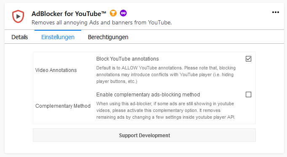Click the Video Annotations section label
Image resolution: width=287 pixels, height=157 pixels.
(x=56, y=70)
